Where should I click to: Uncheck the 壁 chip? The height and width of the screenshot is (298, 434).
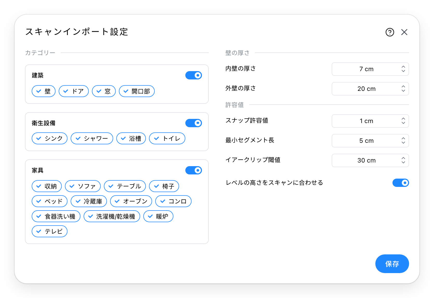pos(44,91)
